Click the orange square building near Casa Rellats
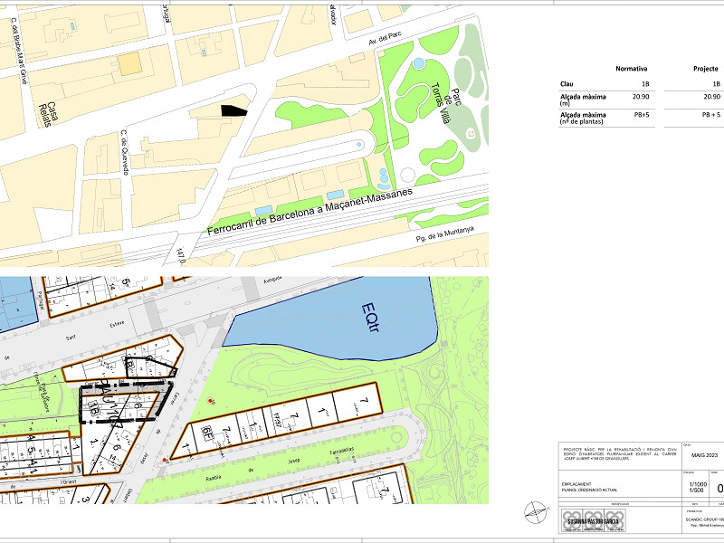 point(131,63)
